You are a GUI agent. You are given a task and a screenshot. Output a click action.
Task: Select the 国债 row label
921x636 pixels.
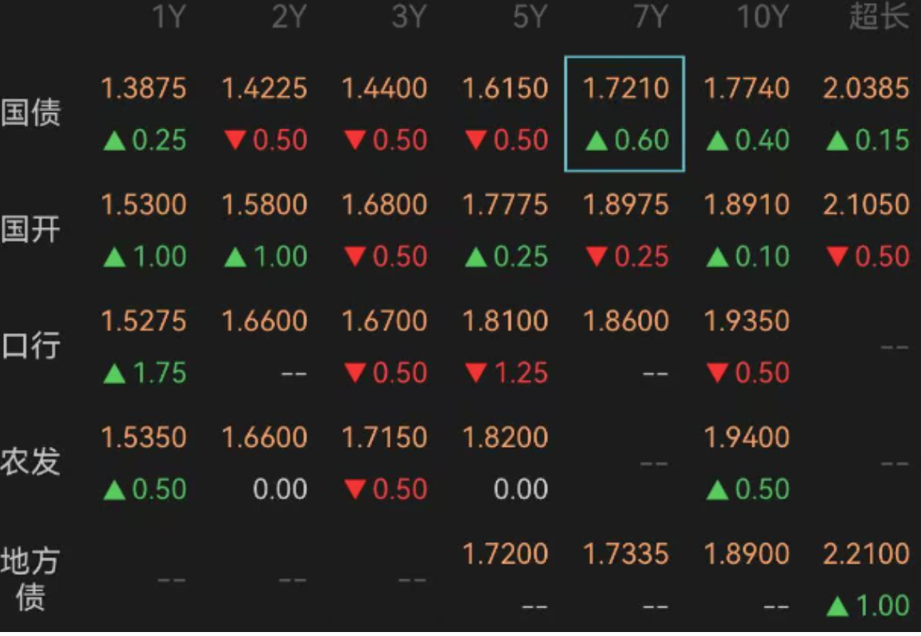[30, 113]
